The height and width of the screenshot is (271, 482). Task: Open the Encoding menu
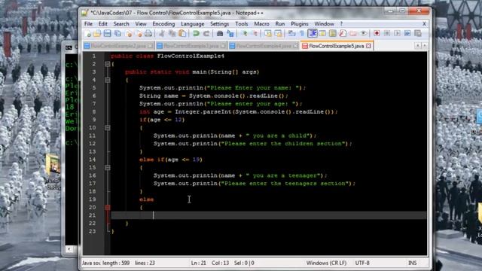163,23
